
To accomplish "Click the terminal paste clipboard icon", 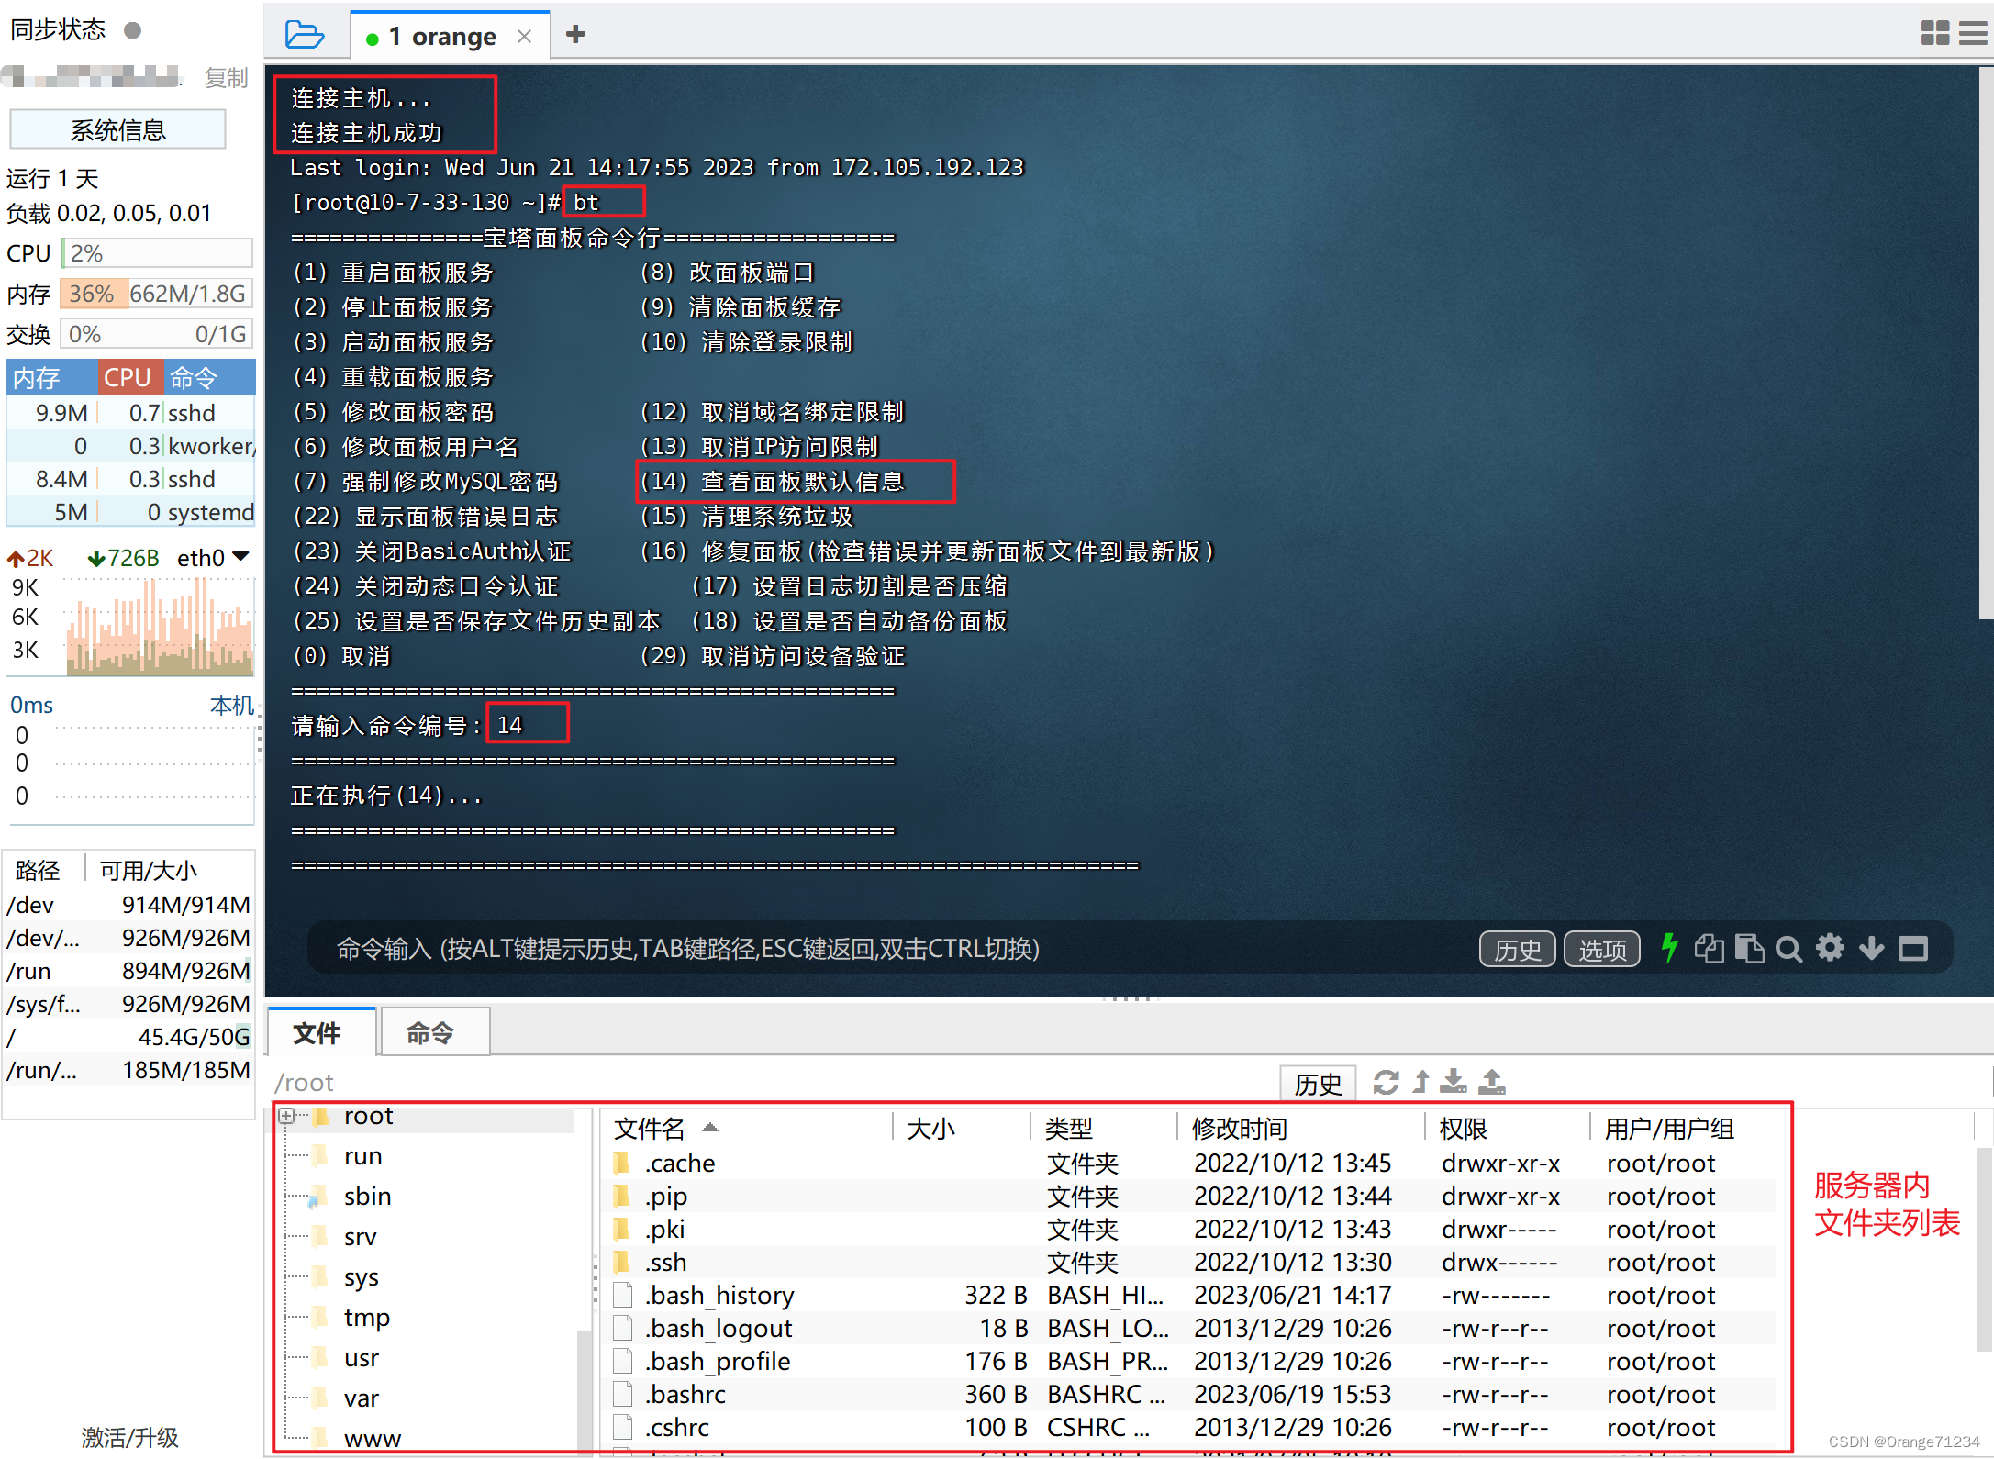I will point(1749,948).
